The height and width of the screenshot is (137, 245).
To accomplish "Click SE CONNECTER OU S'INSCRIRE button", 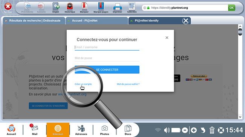I will pyautogui.click(x=48, y=106).
